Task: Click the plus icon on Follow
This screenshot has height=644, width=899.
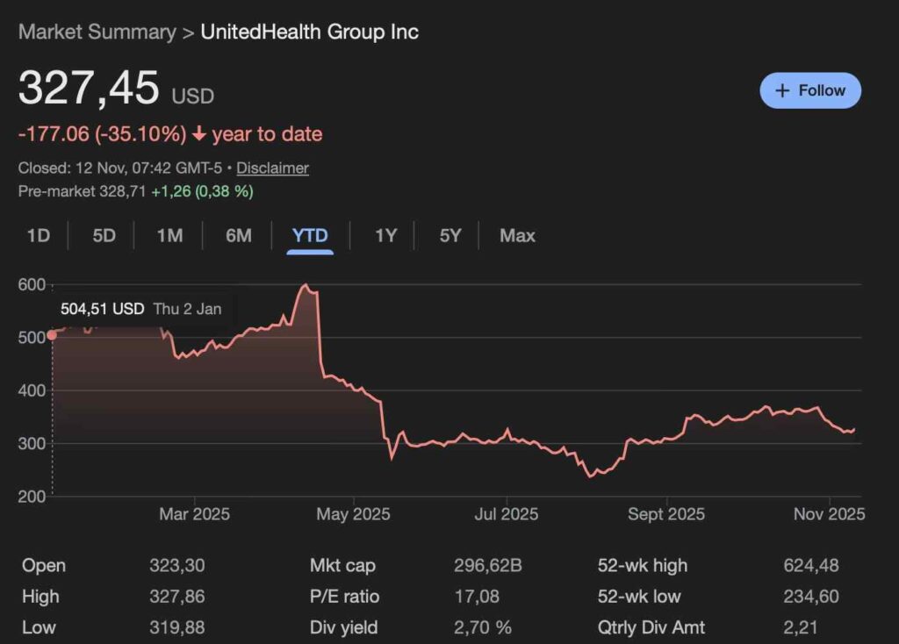Action: 783,90
